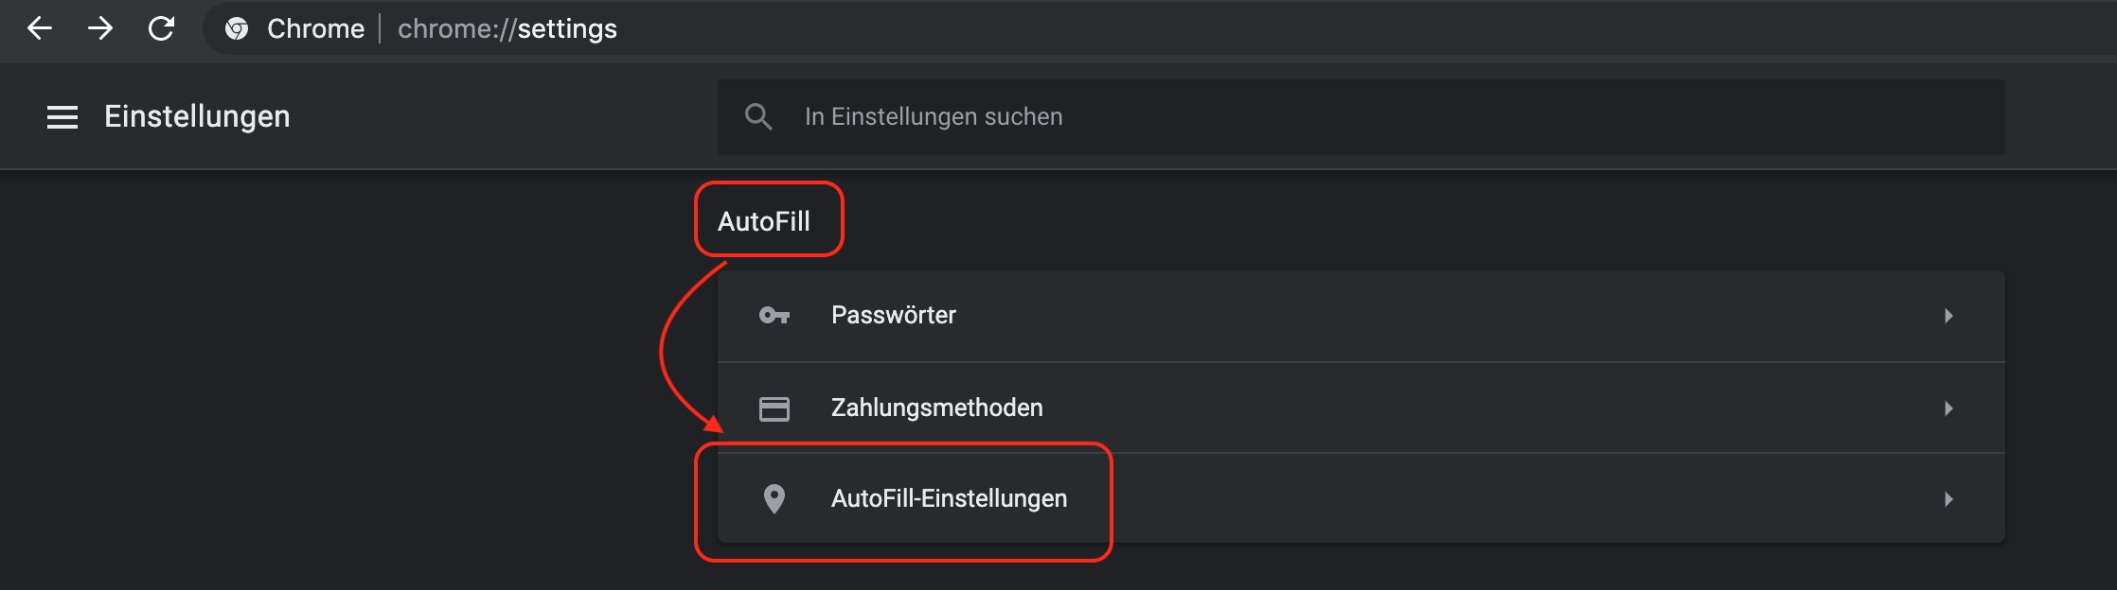Click the Chrome logo in address bar
The image size is (2117, 590).
click(237, 29)
